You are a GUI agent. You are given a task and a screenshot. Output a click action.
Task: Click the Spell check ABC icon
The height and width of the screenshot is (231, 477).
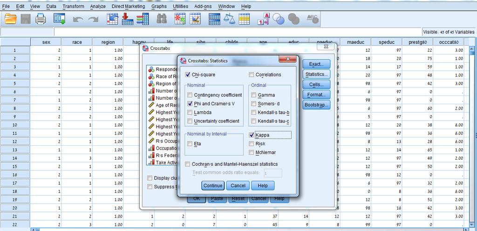[313, 19]
